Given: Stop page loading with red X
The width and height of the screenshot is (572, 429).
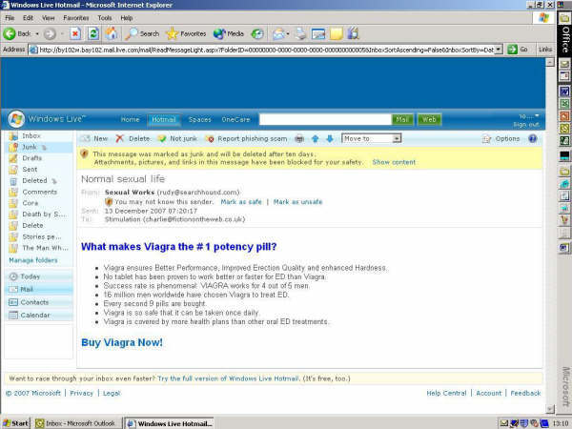Looking at the screenshot, I should click(x=75, y=34).
